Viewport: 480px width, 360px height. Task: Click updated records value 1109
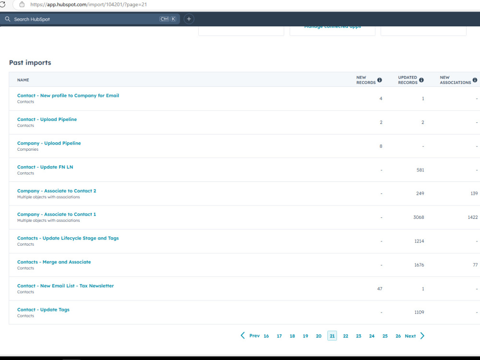coord(419,312)
